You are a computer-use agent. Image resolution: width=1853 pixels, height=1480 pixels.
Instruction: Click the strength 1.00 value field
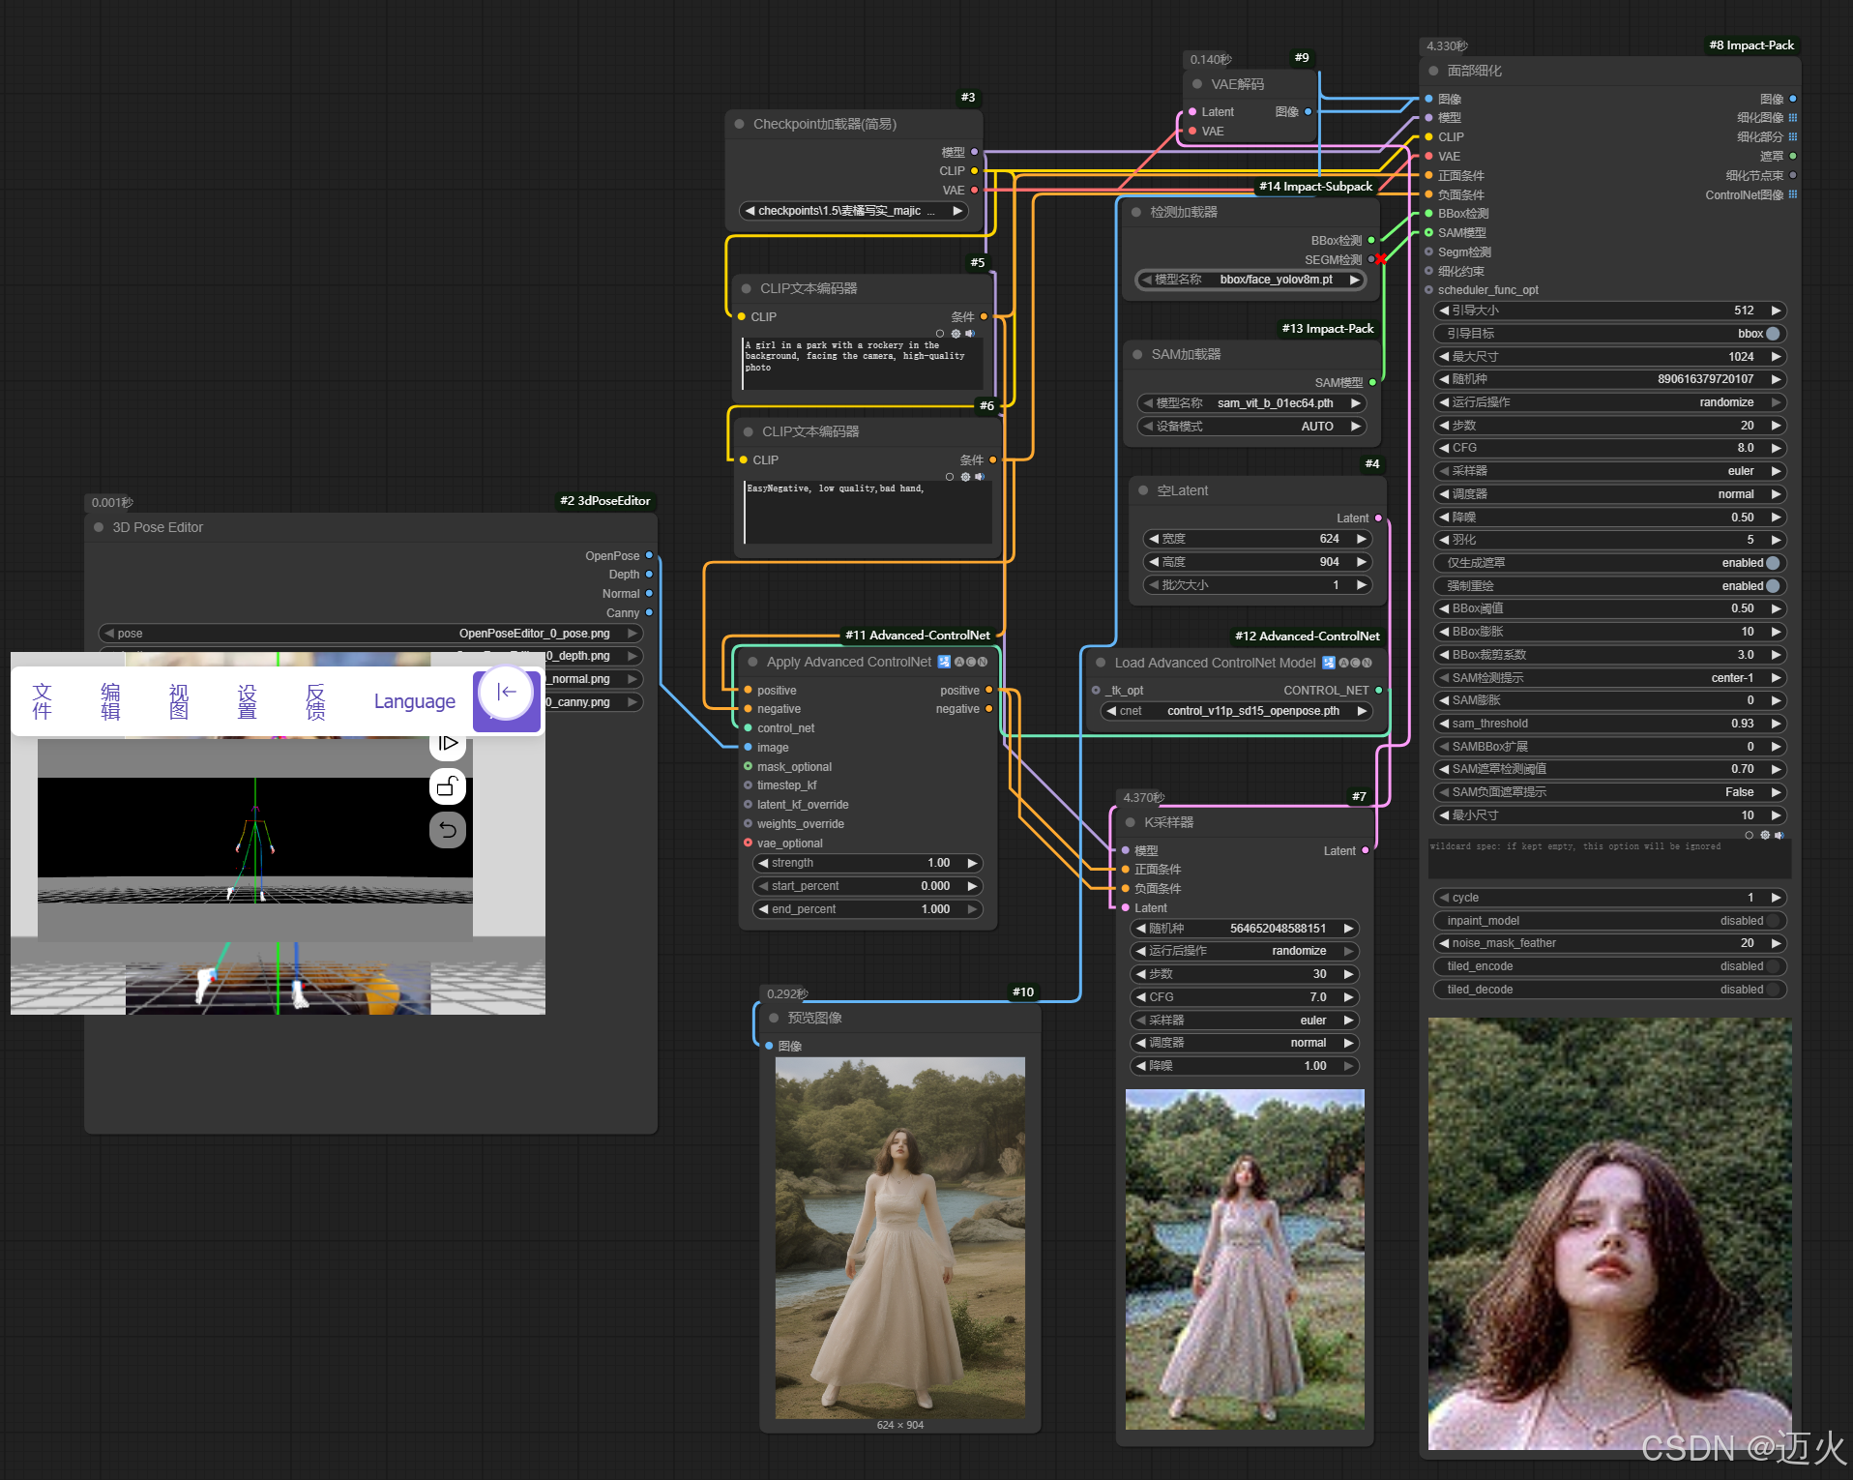click(868, 863)
